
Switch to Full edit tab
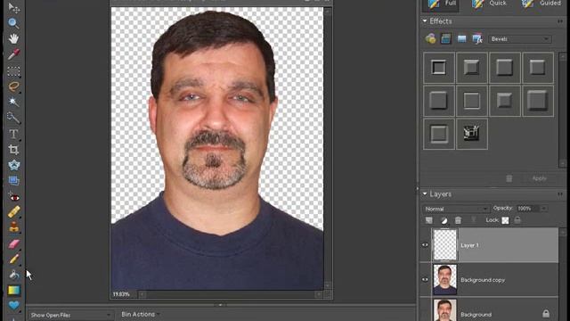pos(442,4)
